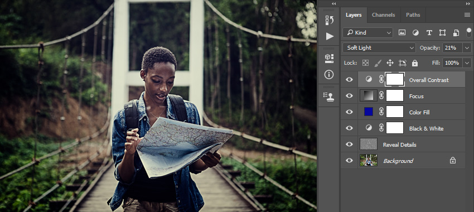Lock all padlock icon
Image resolution: width=474 pixels, height=212 pixels.
coord(415,63)
